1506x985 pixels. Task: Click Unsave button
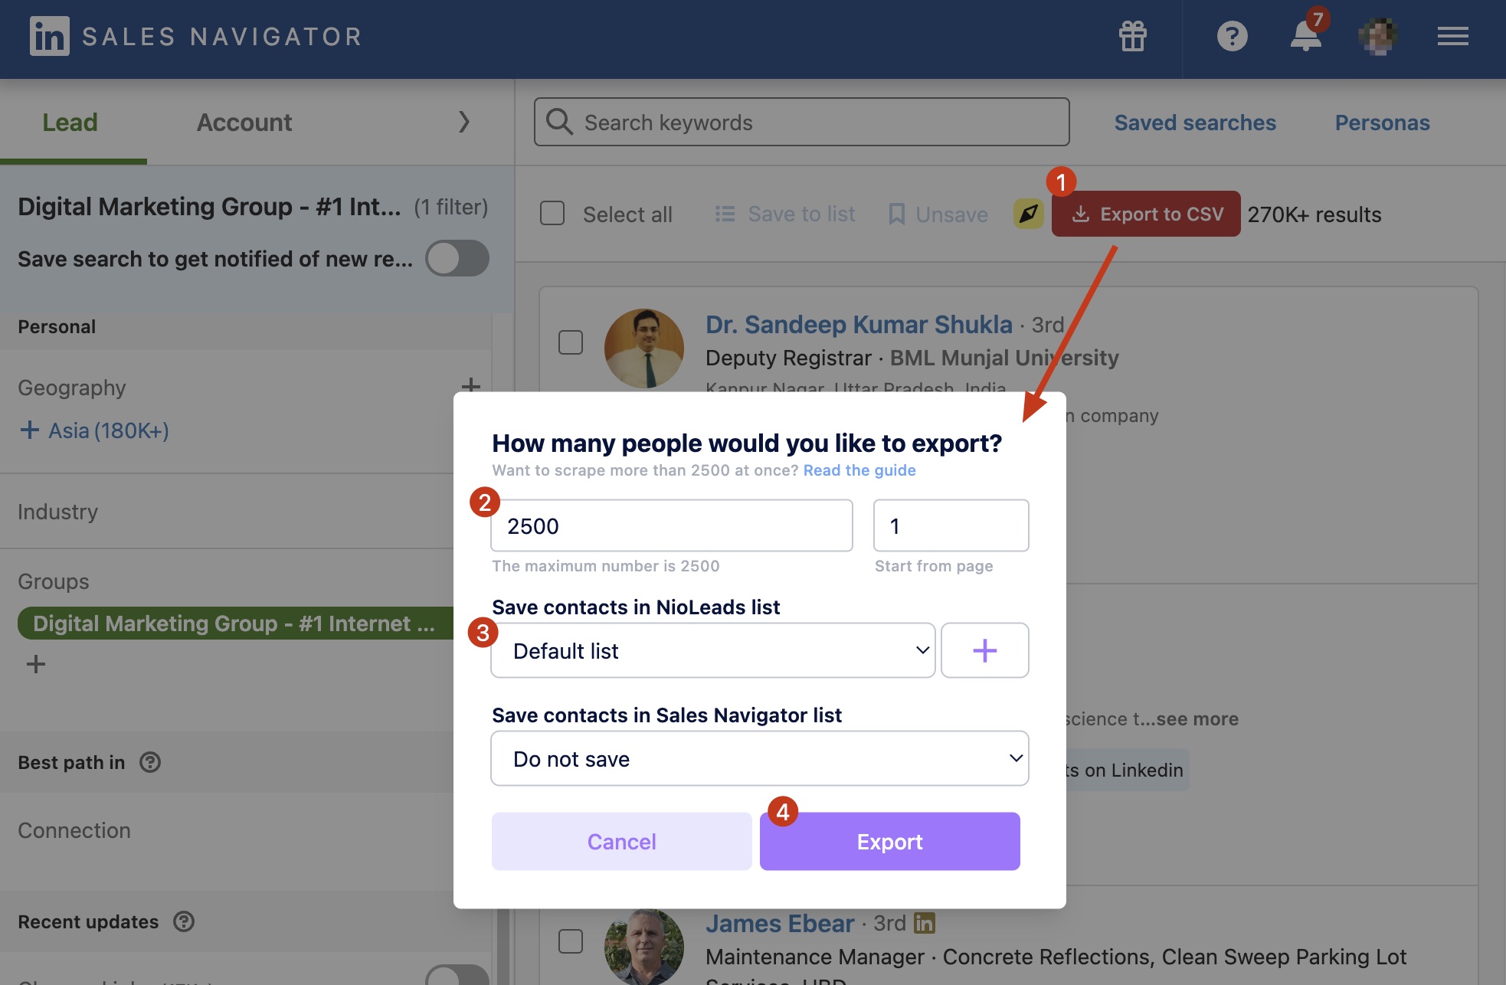938,214
